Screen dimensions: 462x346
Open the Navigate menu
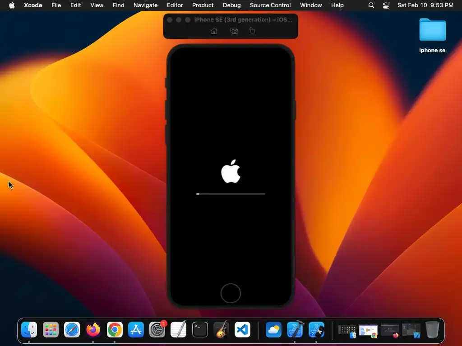pyautogui.click(x=146, y=5)
